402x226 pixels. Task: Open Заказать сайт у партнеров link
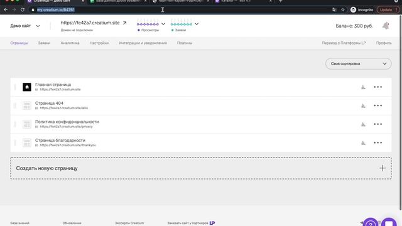[188, 223]
